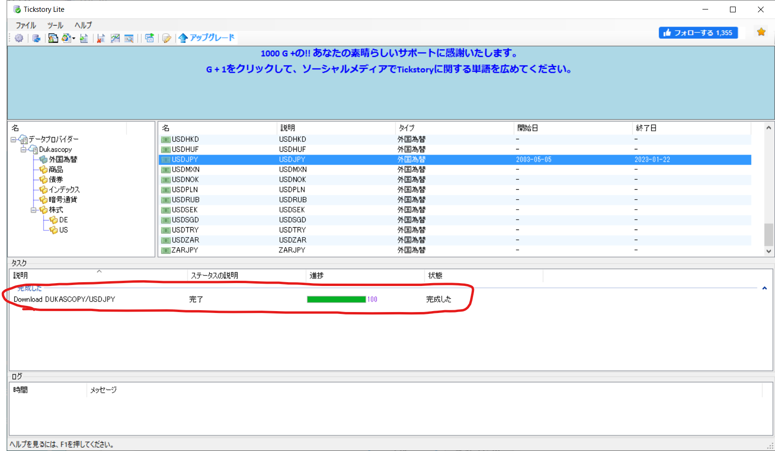
Task: Click the line chart toolbar icon
Action: (x=115, y=38)
